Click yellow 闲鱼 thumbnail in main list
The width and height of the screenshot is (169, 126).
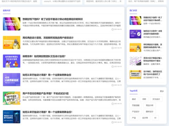(x=12, y=43)
